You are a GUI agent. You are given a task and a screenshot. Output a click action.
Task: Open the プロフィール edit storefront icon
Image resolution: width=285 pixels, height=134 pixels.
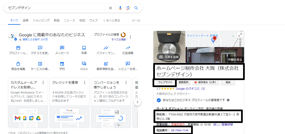pyautogui.click(x=18, y=48)
